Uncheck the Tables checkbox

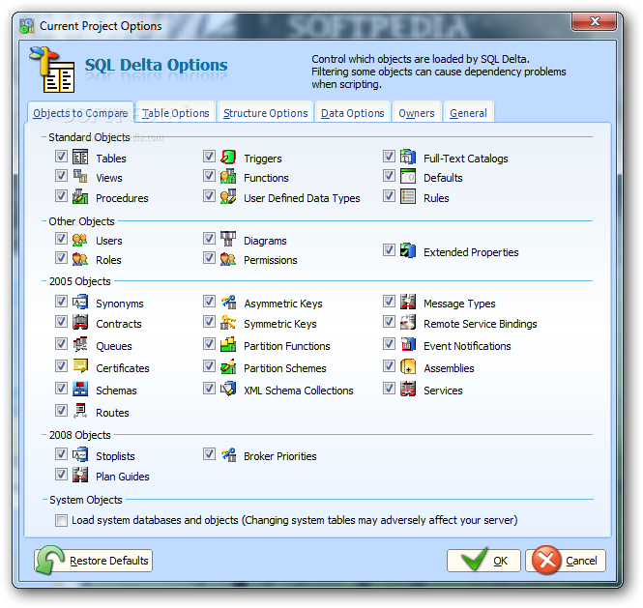pyautogui.click(x=61, y=157)
